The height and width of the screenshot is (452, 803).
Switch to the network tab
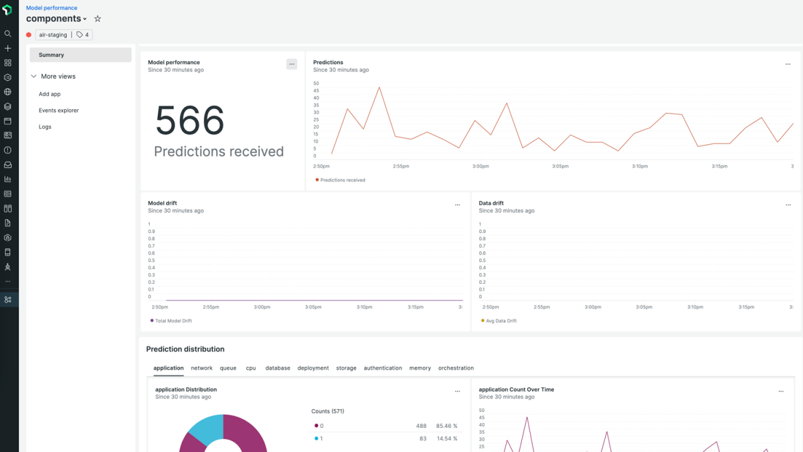click(x=201, y=368)
